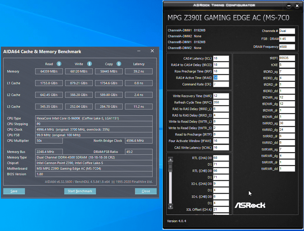Click Memory Copy result 58445 MB/s
Screen dimensions: 304x231
click(109, 71)
